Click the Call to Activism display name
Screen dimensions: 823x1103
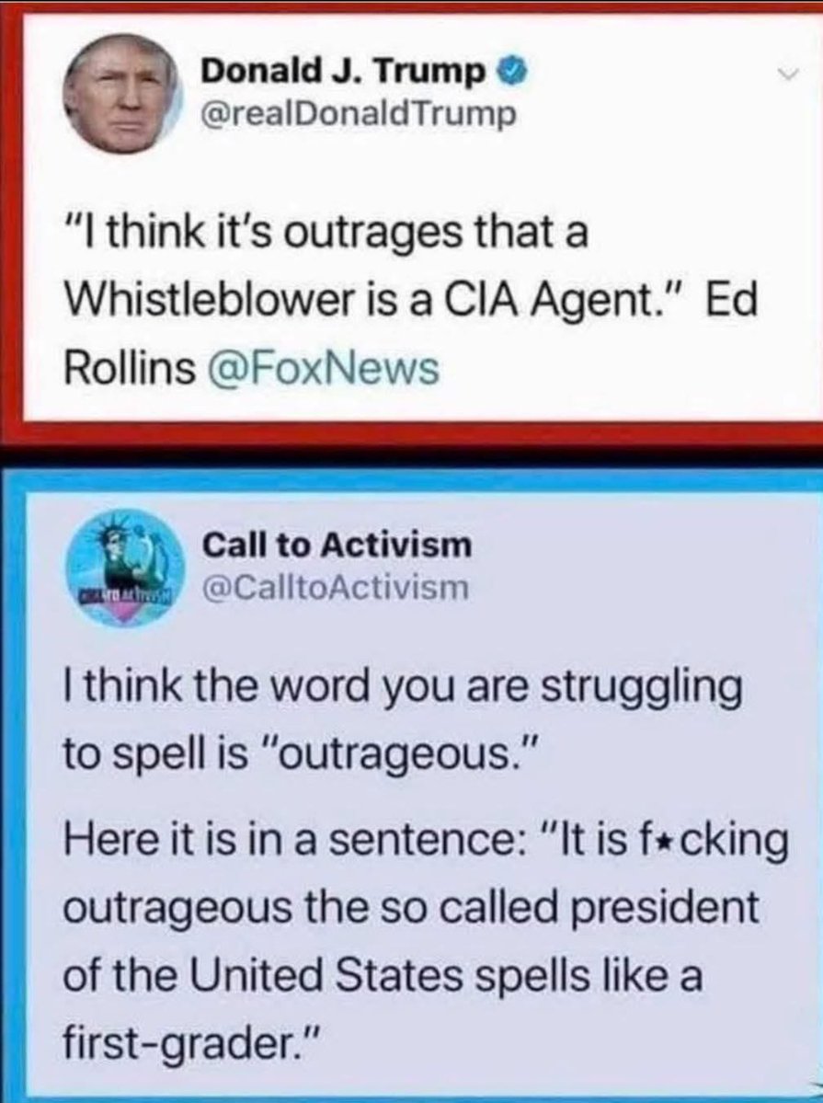pos(337,546)
